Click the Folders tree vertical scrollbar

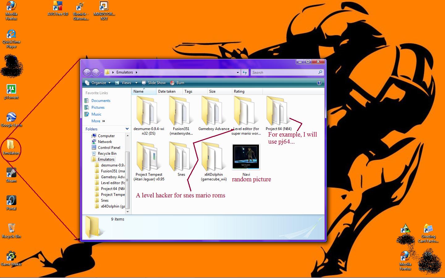pos(127,180)
